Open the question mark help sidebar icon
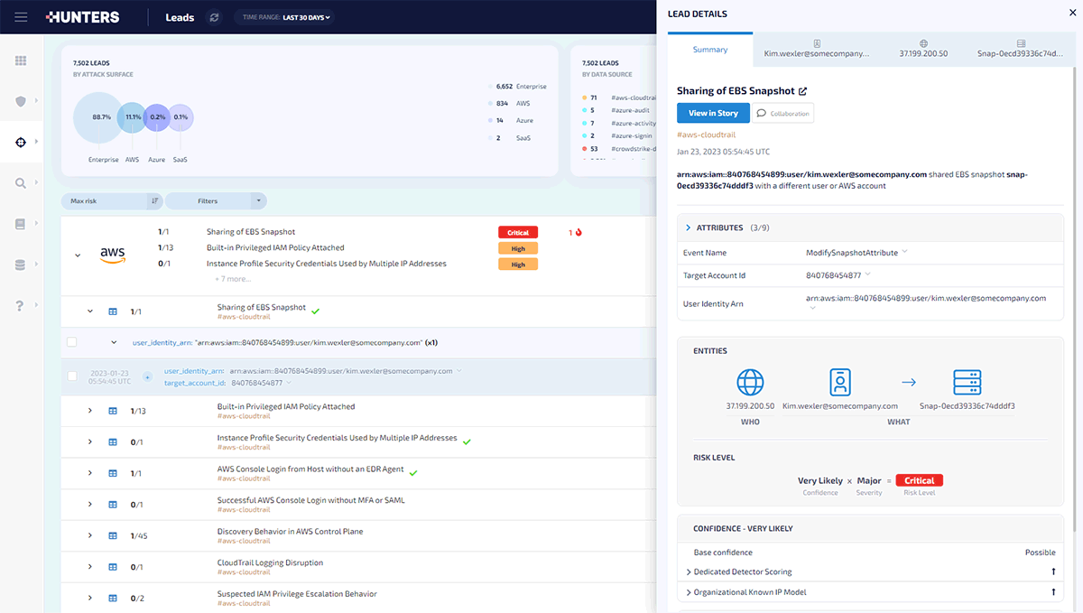Image resolution: width=1083 pixels, height=613 pixels. 21,306
